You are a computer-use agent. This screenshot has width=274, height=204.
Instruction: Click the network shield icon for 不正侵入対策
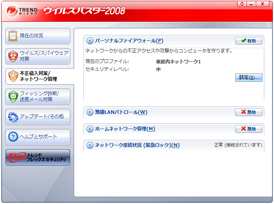(13, 76)
